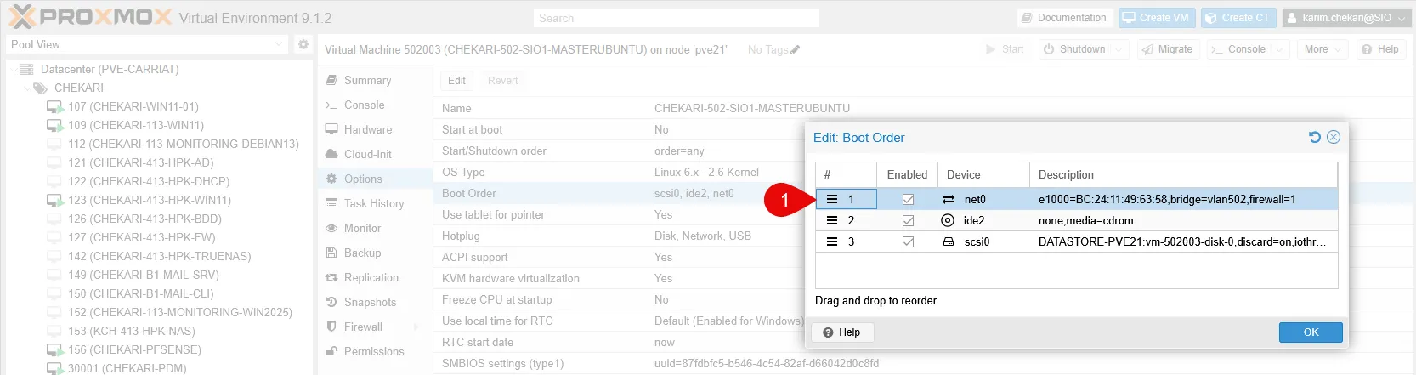
Task: Toggle the scsi0 enabled checkbox
Action: click(908, 241)
